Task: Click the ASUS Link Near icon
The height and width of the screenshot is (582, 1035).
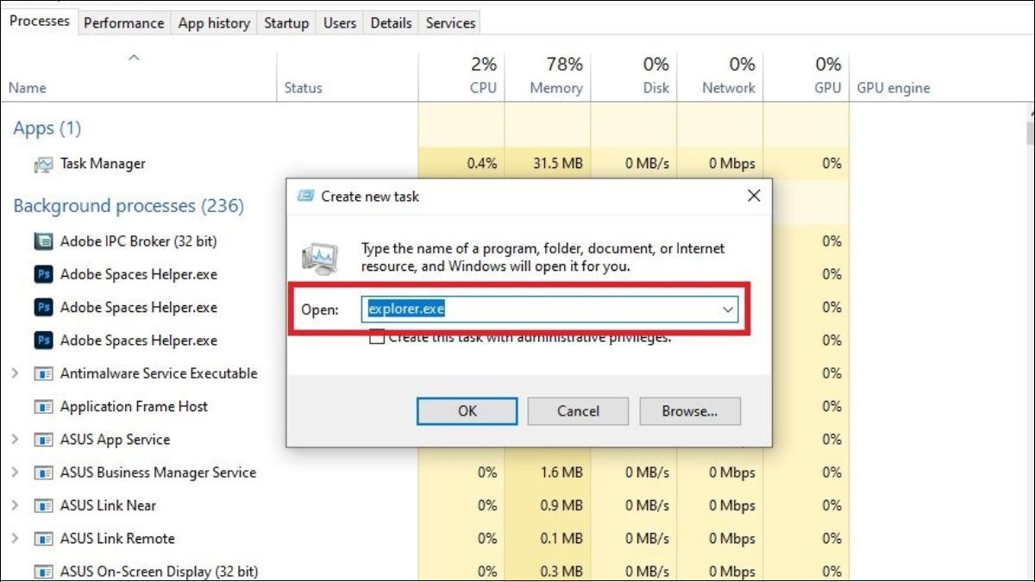Action: 43,505
